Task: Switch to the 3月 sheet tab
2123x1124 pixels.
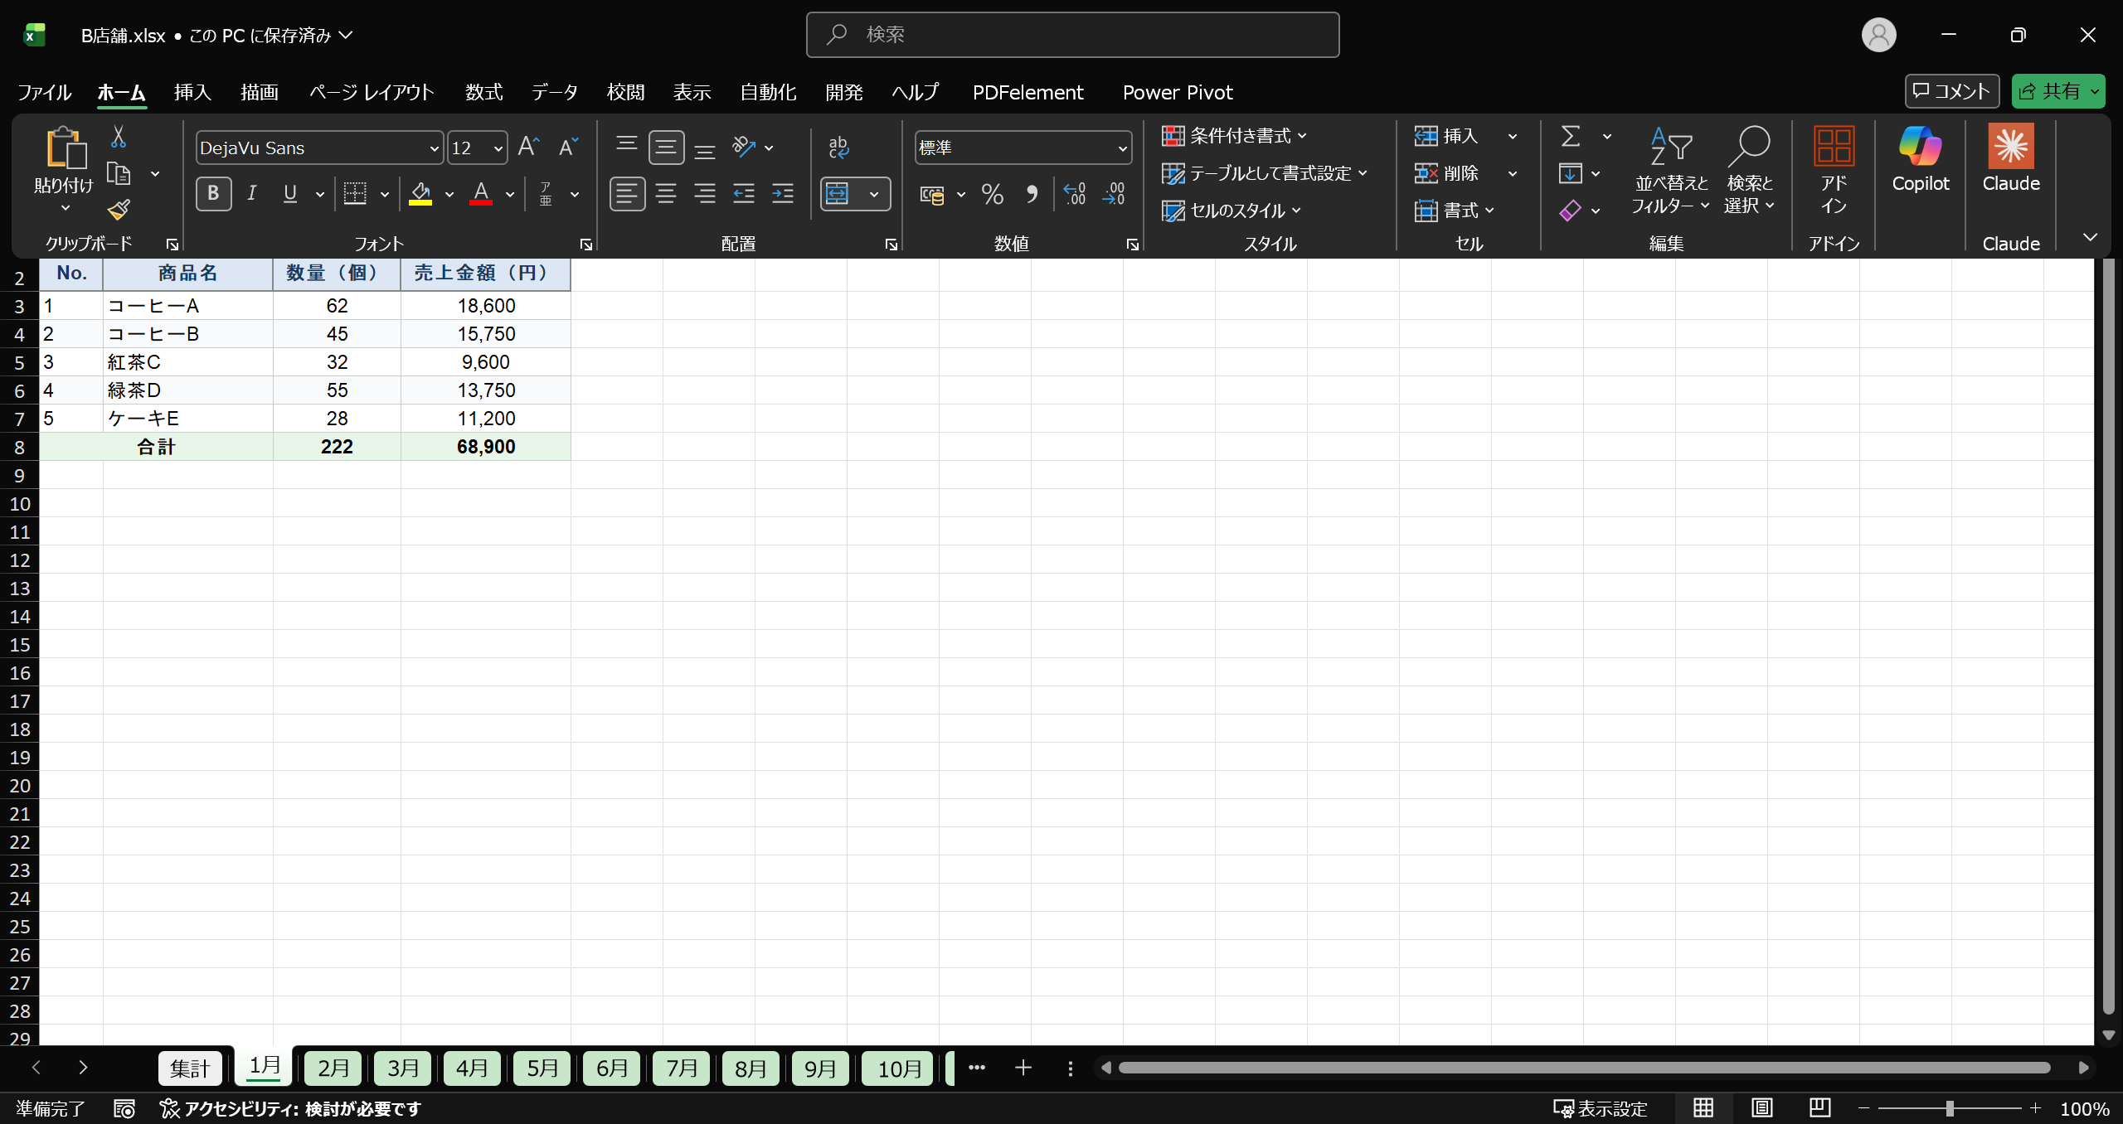Action: tap(403, 1068)
